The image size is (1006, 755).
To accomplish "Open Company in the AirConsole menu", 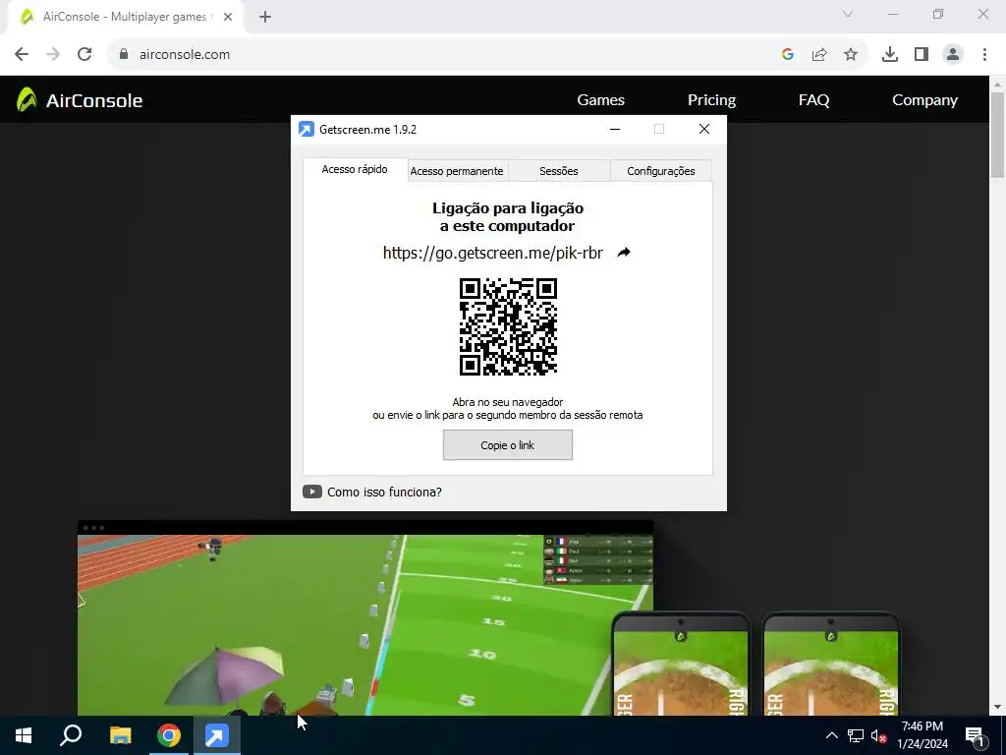I will [924, 99].
